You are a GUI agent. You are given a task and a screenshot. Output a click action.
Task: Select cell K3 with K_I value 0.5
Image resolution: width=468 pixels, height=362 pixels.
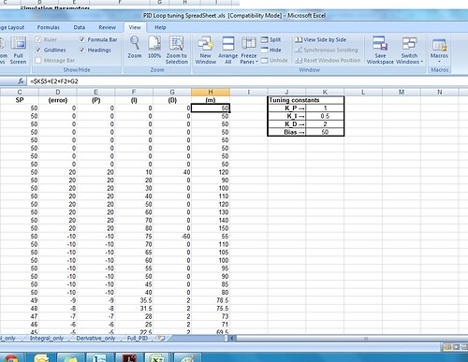click(x=325, y=116)
